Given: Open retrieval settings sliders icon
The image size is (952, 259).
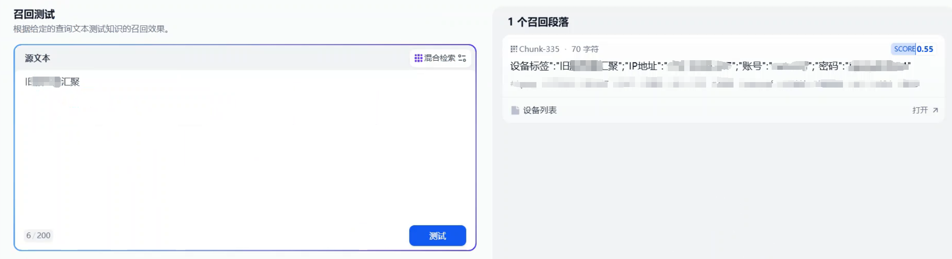Looking at the screenshot, I should (x=462, y=58).
